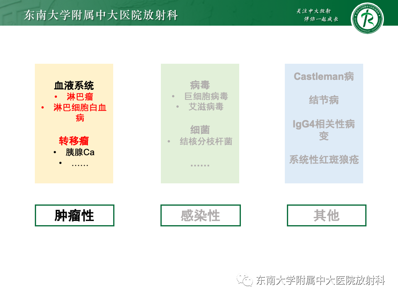
Task: Click the gray heading 病毒
Action: coord(200,85)
